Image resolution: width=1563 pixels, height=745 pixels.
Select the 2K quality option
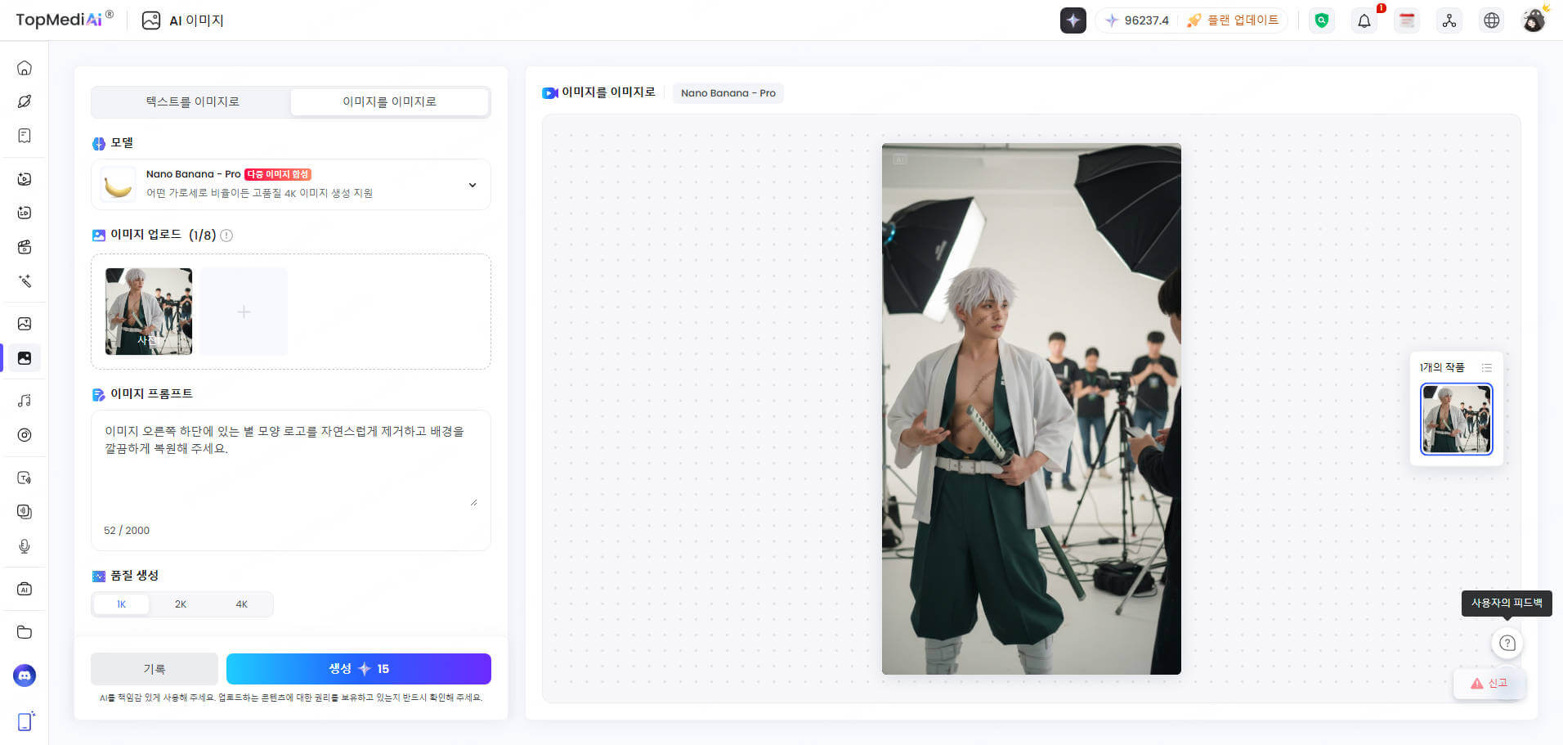pyautogui.click(x=180, y=604)
